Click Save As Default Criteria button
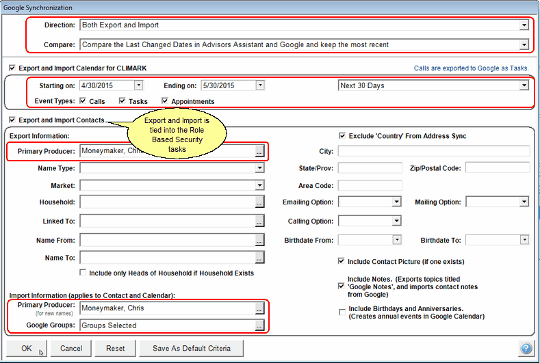The image size is (540, 363). (191, 348)
